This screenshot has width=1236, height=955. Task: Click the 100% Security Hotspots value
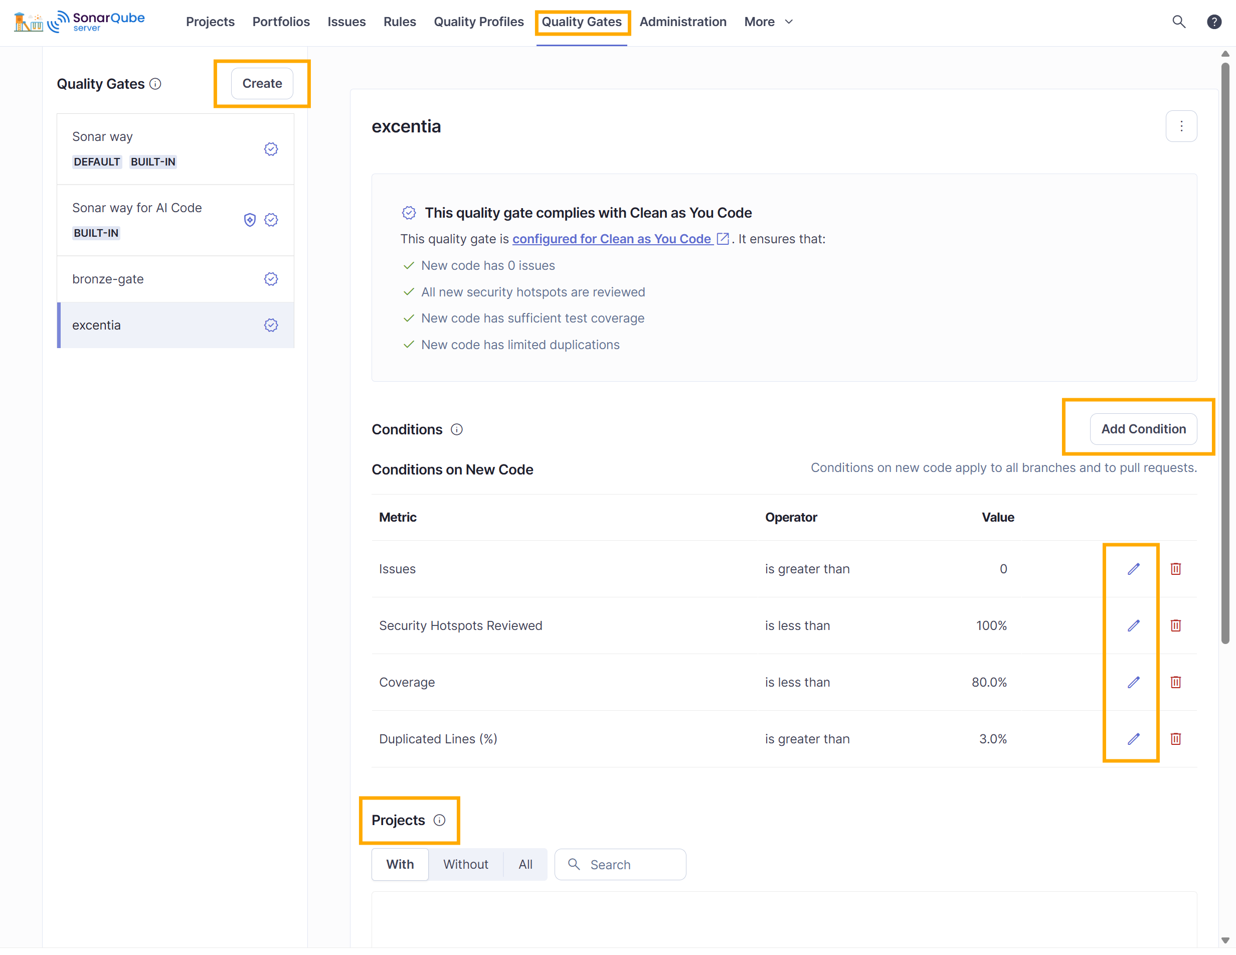[991, 625]
